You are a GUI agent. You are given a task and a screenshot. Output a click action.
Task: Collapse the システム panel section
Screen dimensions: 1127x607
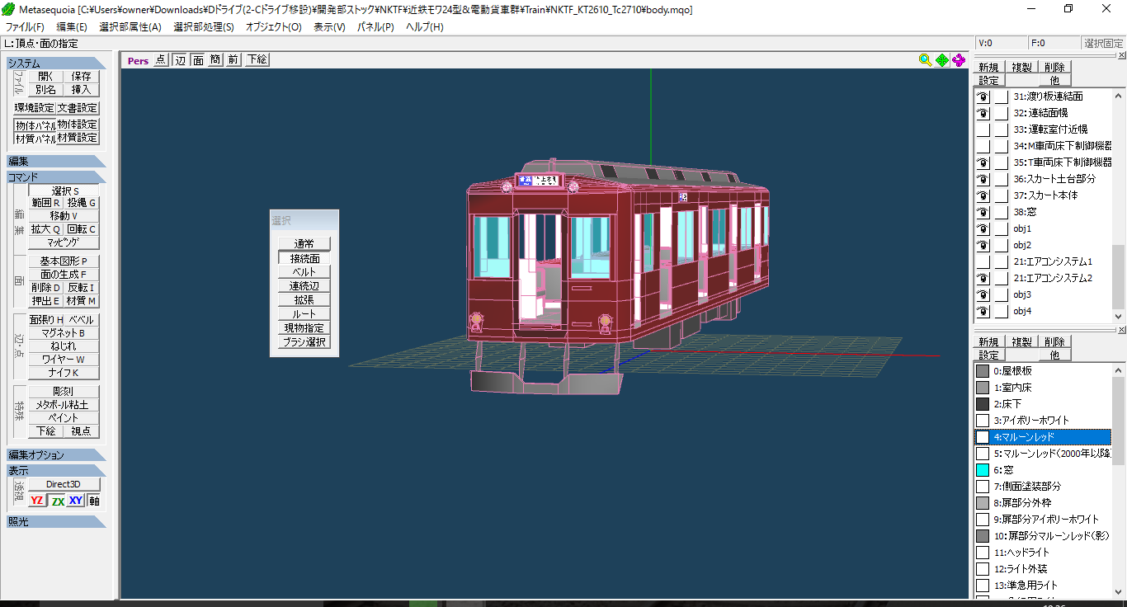tap(56, 64)
